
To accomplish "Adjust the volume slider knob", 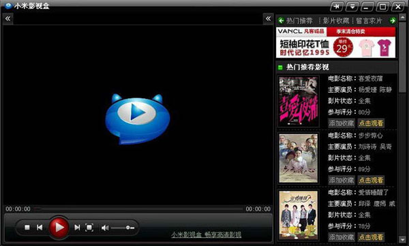I will [x=128, y=228].
